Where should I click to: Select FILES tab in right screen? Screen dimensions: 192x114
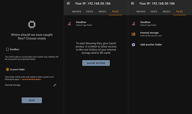pos(179,11)
